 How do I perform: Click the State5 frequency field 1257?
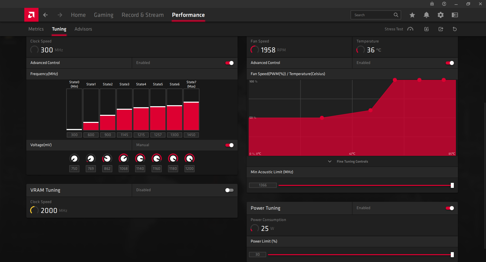coord(158,135)
